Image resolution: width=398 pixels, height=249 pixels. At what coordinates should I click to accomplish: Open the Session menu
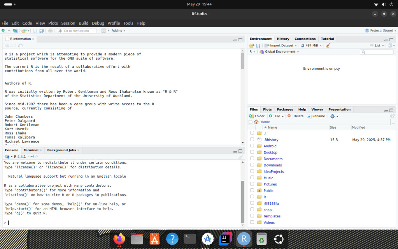68,23
